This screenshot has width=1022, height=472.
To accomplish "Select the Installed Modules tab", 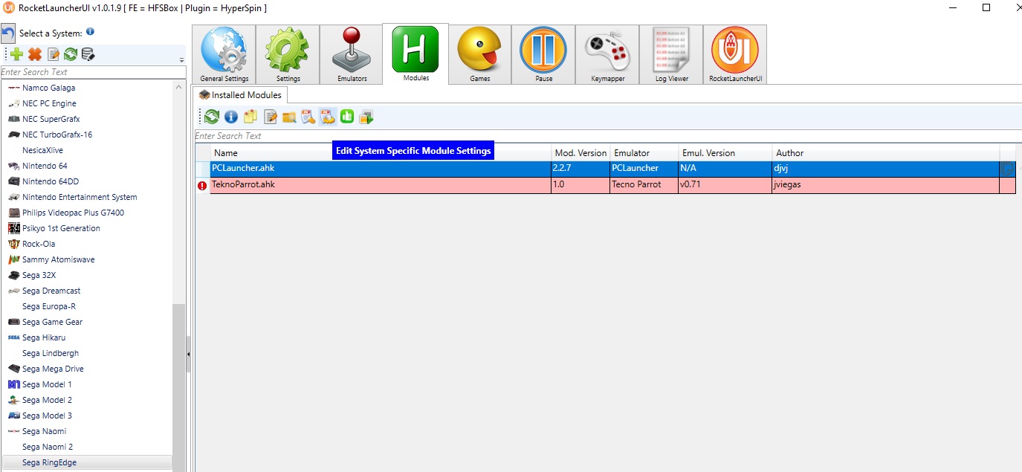I will (240, 95).
